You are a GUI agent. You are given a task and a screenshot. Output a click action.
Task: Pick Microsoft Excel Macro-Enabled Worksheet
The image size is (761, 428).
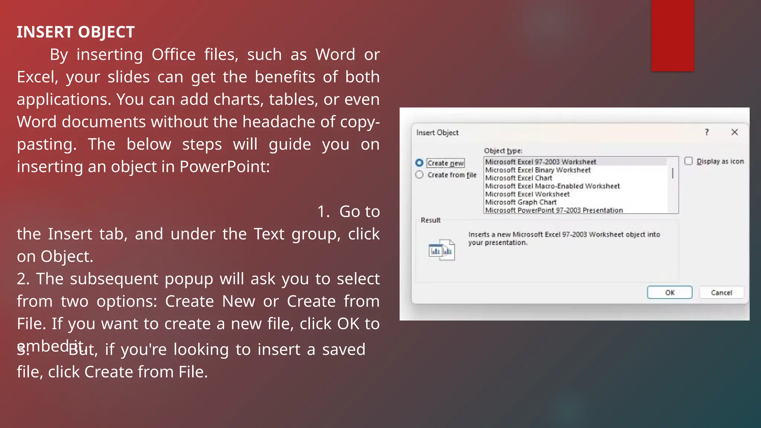(575, 186)
